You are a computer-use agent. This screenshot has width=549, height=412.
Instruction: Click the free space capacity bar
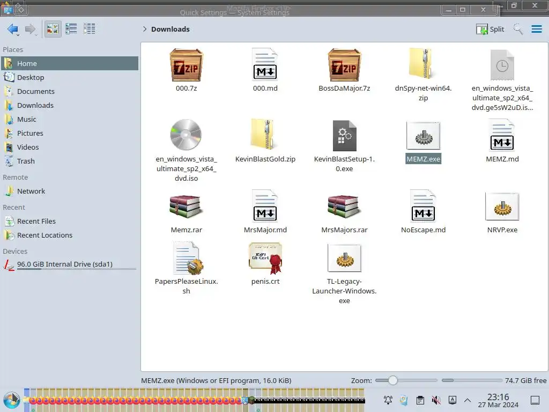pyautogui.click(x=472, y=380)
